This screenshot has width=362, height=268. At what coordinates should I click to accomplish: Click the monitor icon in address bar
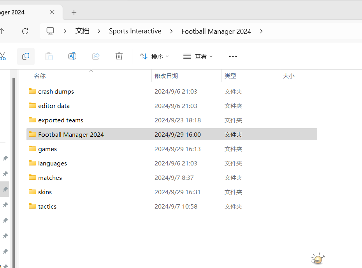(50, 31)
